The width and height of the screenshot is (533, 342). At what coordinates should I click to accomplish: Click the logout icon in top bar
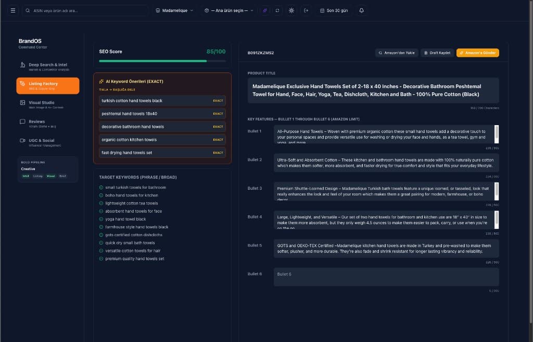tap(306, 10)
